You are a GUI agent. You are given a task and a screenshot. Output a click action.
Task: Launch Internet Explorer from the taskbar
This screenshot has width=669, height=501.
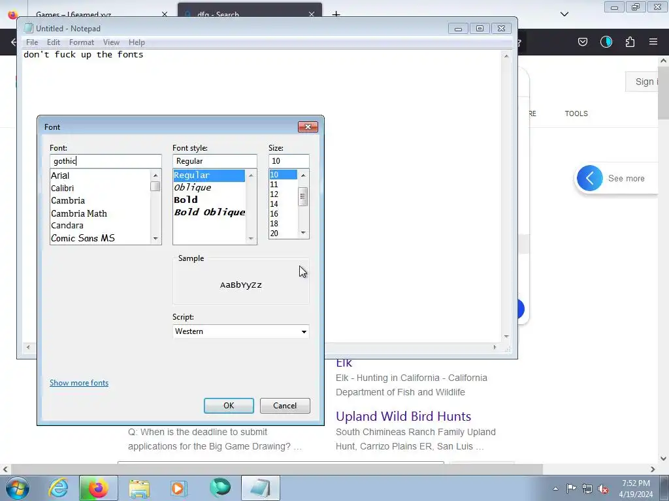[58, 488]
